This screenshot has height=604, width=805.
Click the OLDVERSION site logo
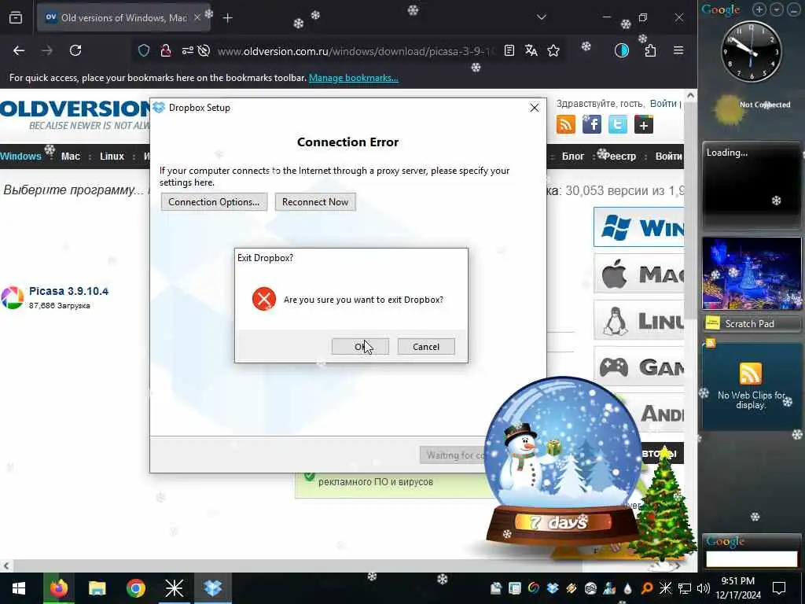75,114
